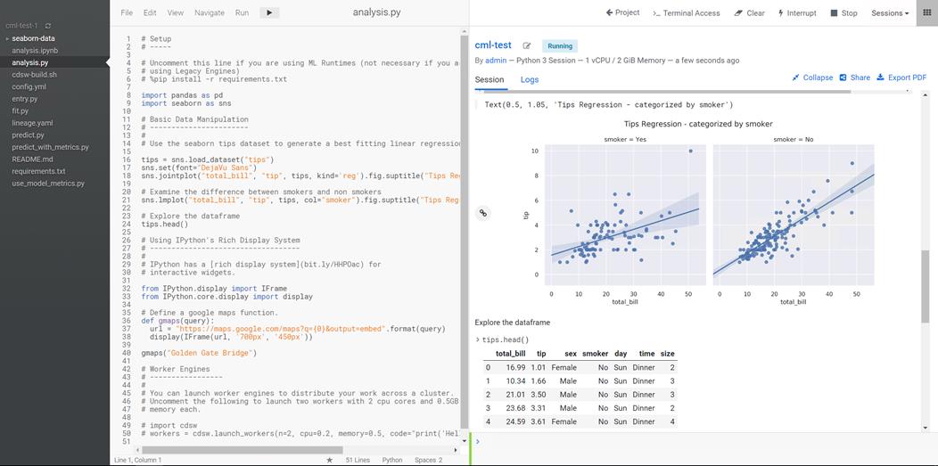Open predict_with_metrics.py file
This screenshot has height=466, width=938.
50,147
